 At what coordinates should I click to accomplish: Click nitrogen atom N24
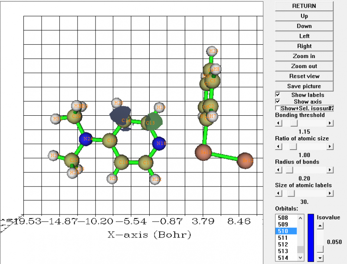coord(86,139)
